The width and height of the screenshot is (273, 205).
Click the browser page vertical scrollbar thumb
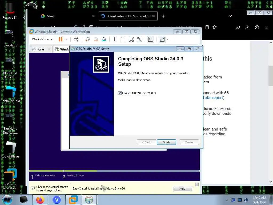tap(271, 76)
